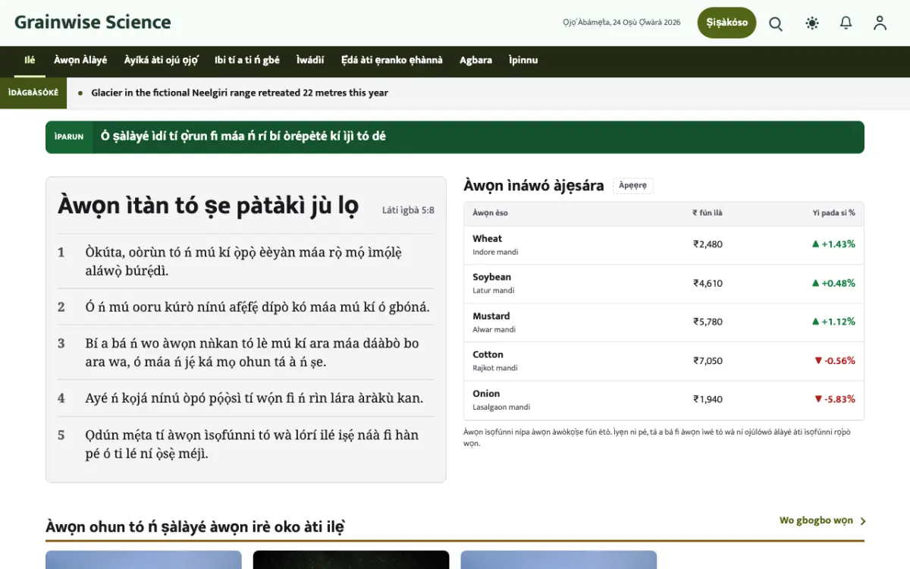Select the Wheat commodity row name

[x=487, y=239]
